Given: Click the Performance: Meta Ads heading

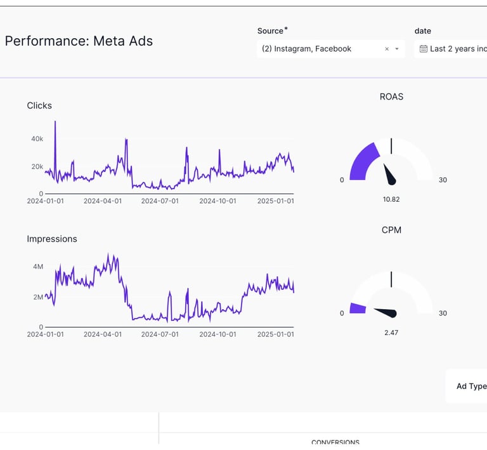Looking at the screenshot, I should coord(79,41).
